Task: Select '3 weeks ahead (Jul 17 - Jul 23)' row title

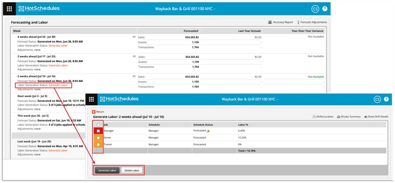Action: pos(37,56)
